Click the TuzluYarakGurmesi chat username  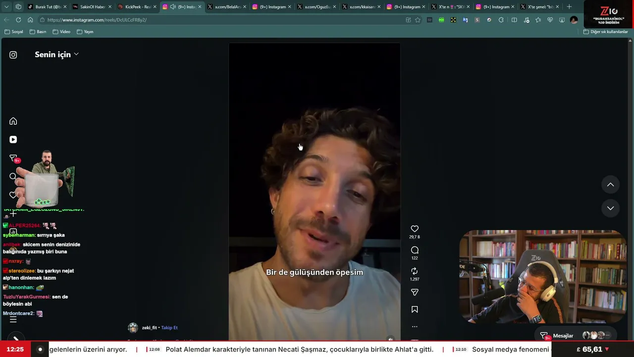pos(26,297)
